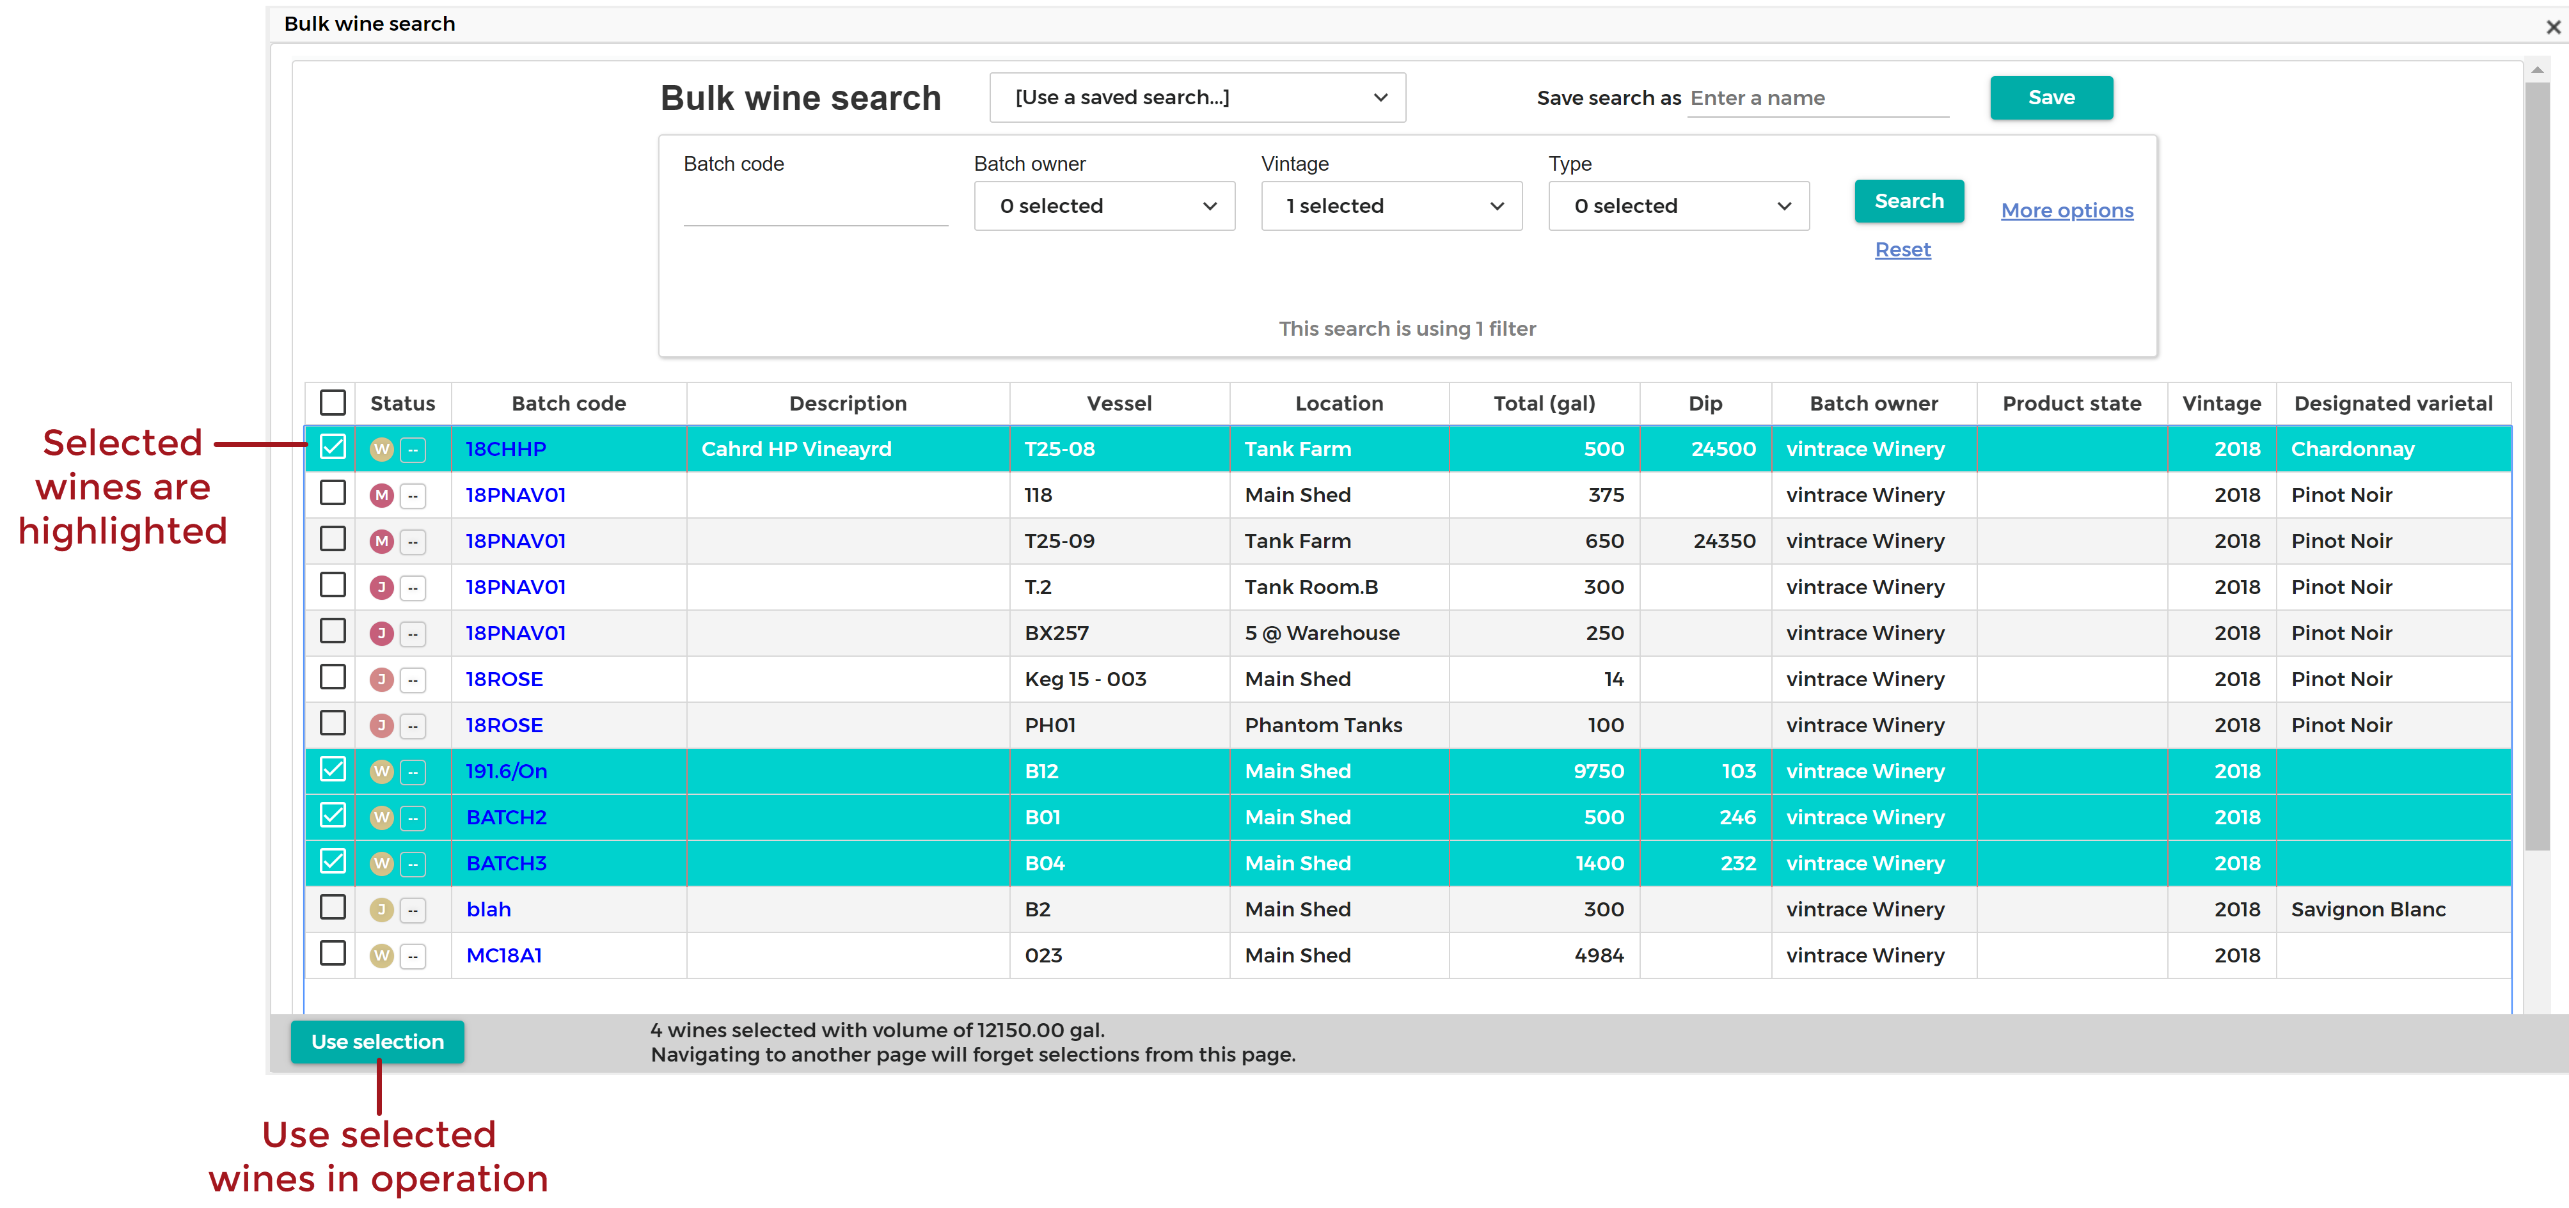
Task: Click the dash state icon in 18CHHP row
Action: pos(413,450)
